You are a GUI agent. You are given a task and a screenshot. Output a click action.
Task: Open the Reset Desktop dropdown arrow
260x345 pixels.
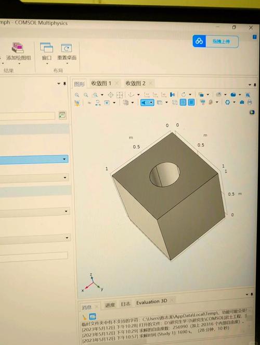click(x=67, y=64)
